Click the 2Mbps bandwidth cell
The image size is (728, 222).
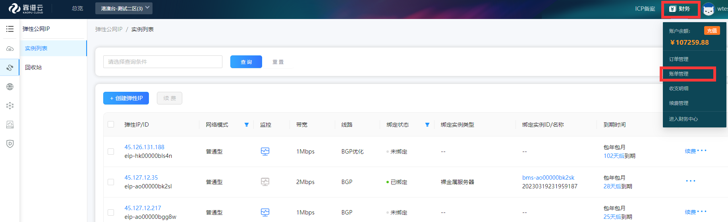point(305,182)
